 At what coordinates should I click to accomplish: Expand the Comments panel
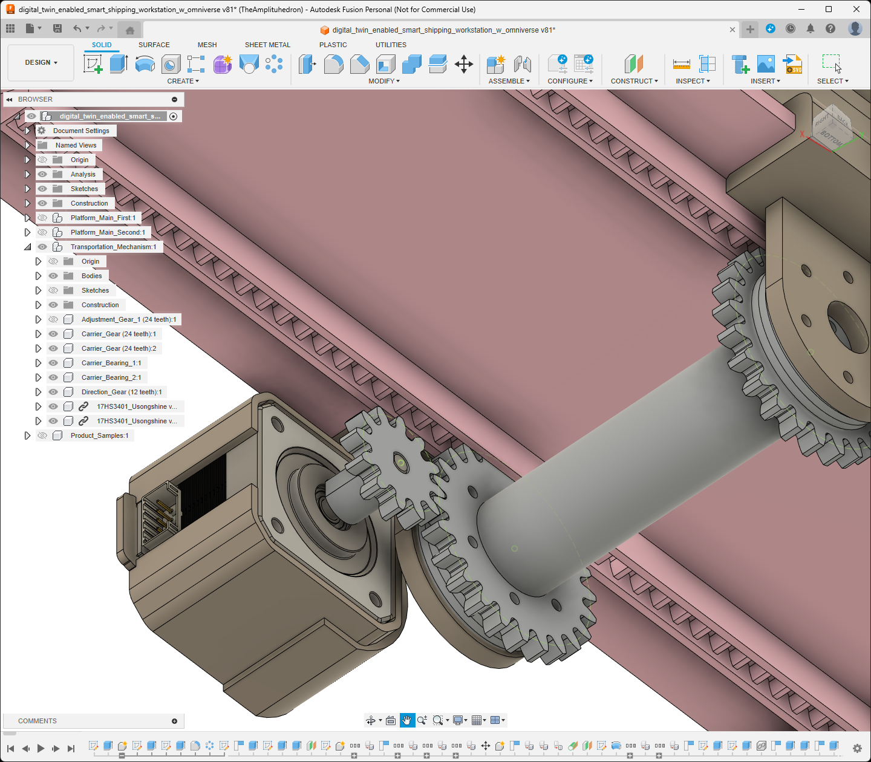(x=174, y=721)
